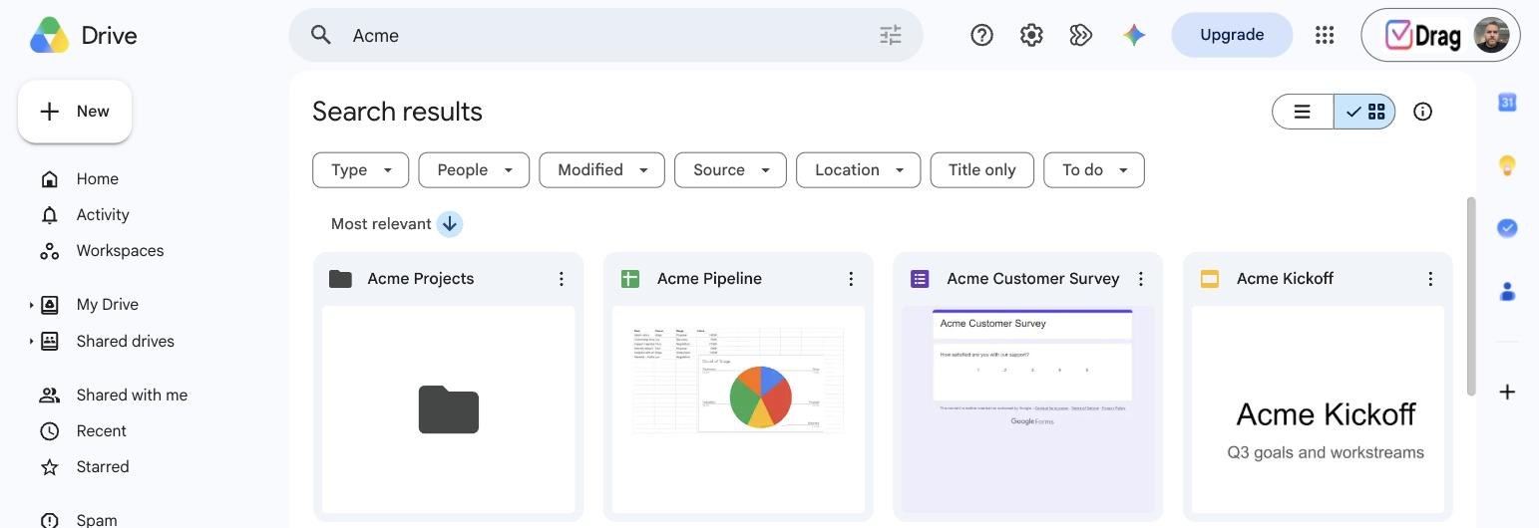Open Contacts side panel icon
The width and height of the screenshot is (1539, 528).
point(1507,291)
